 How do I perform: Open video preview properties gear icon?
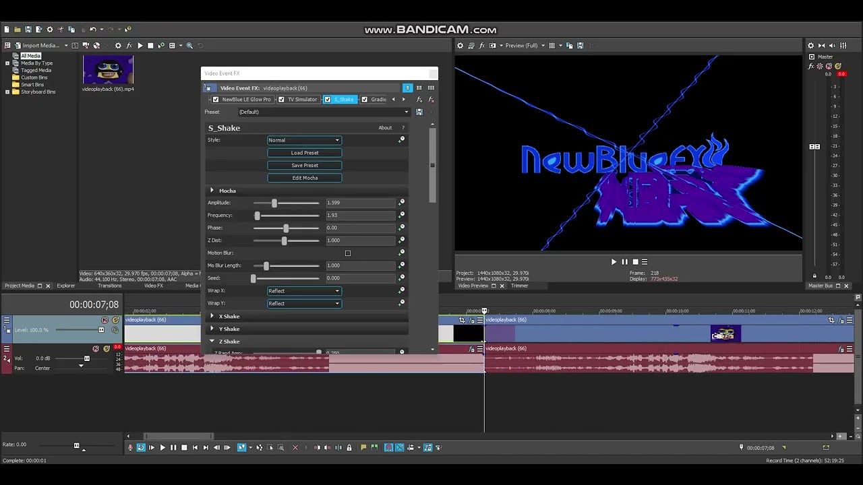(x=460, y=46)
